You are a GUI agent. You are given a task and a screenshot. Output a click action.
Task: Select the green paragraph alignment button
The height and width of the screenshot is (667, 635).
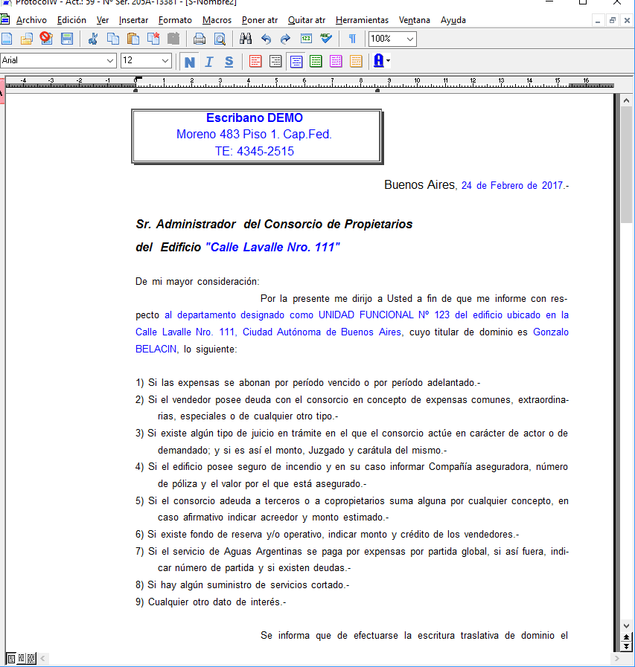pyautogui.click(x=316, y=62)
